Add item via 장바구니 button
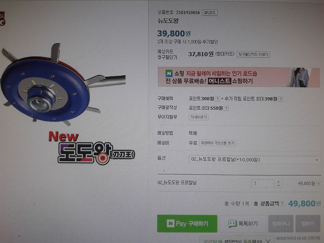Image resolution: width=324 pixels, height=243 pixels. [281, 224]
